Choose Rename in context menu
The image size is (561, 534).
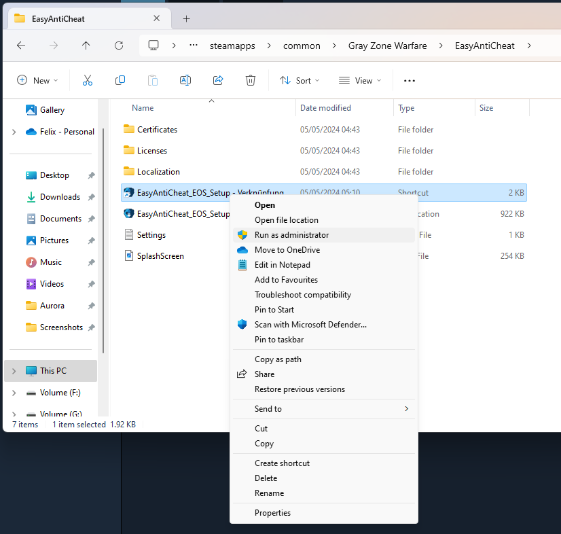pos(324,493)
